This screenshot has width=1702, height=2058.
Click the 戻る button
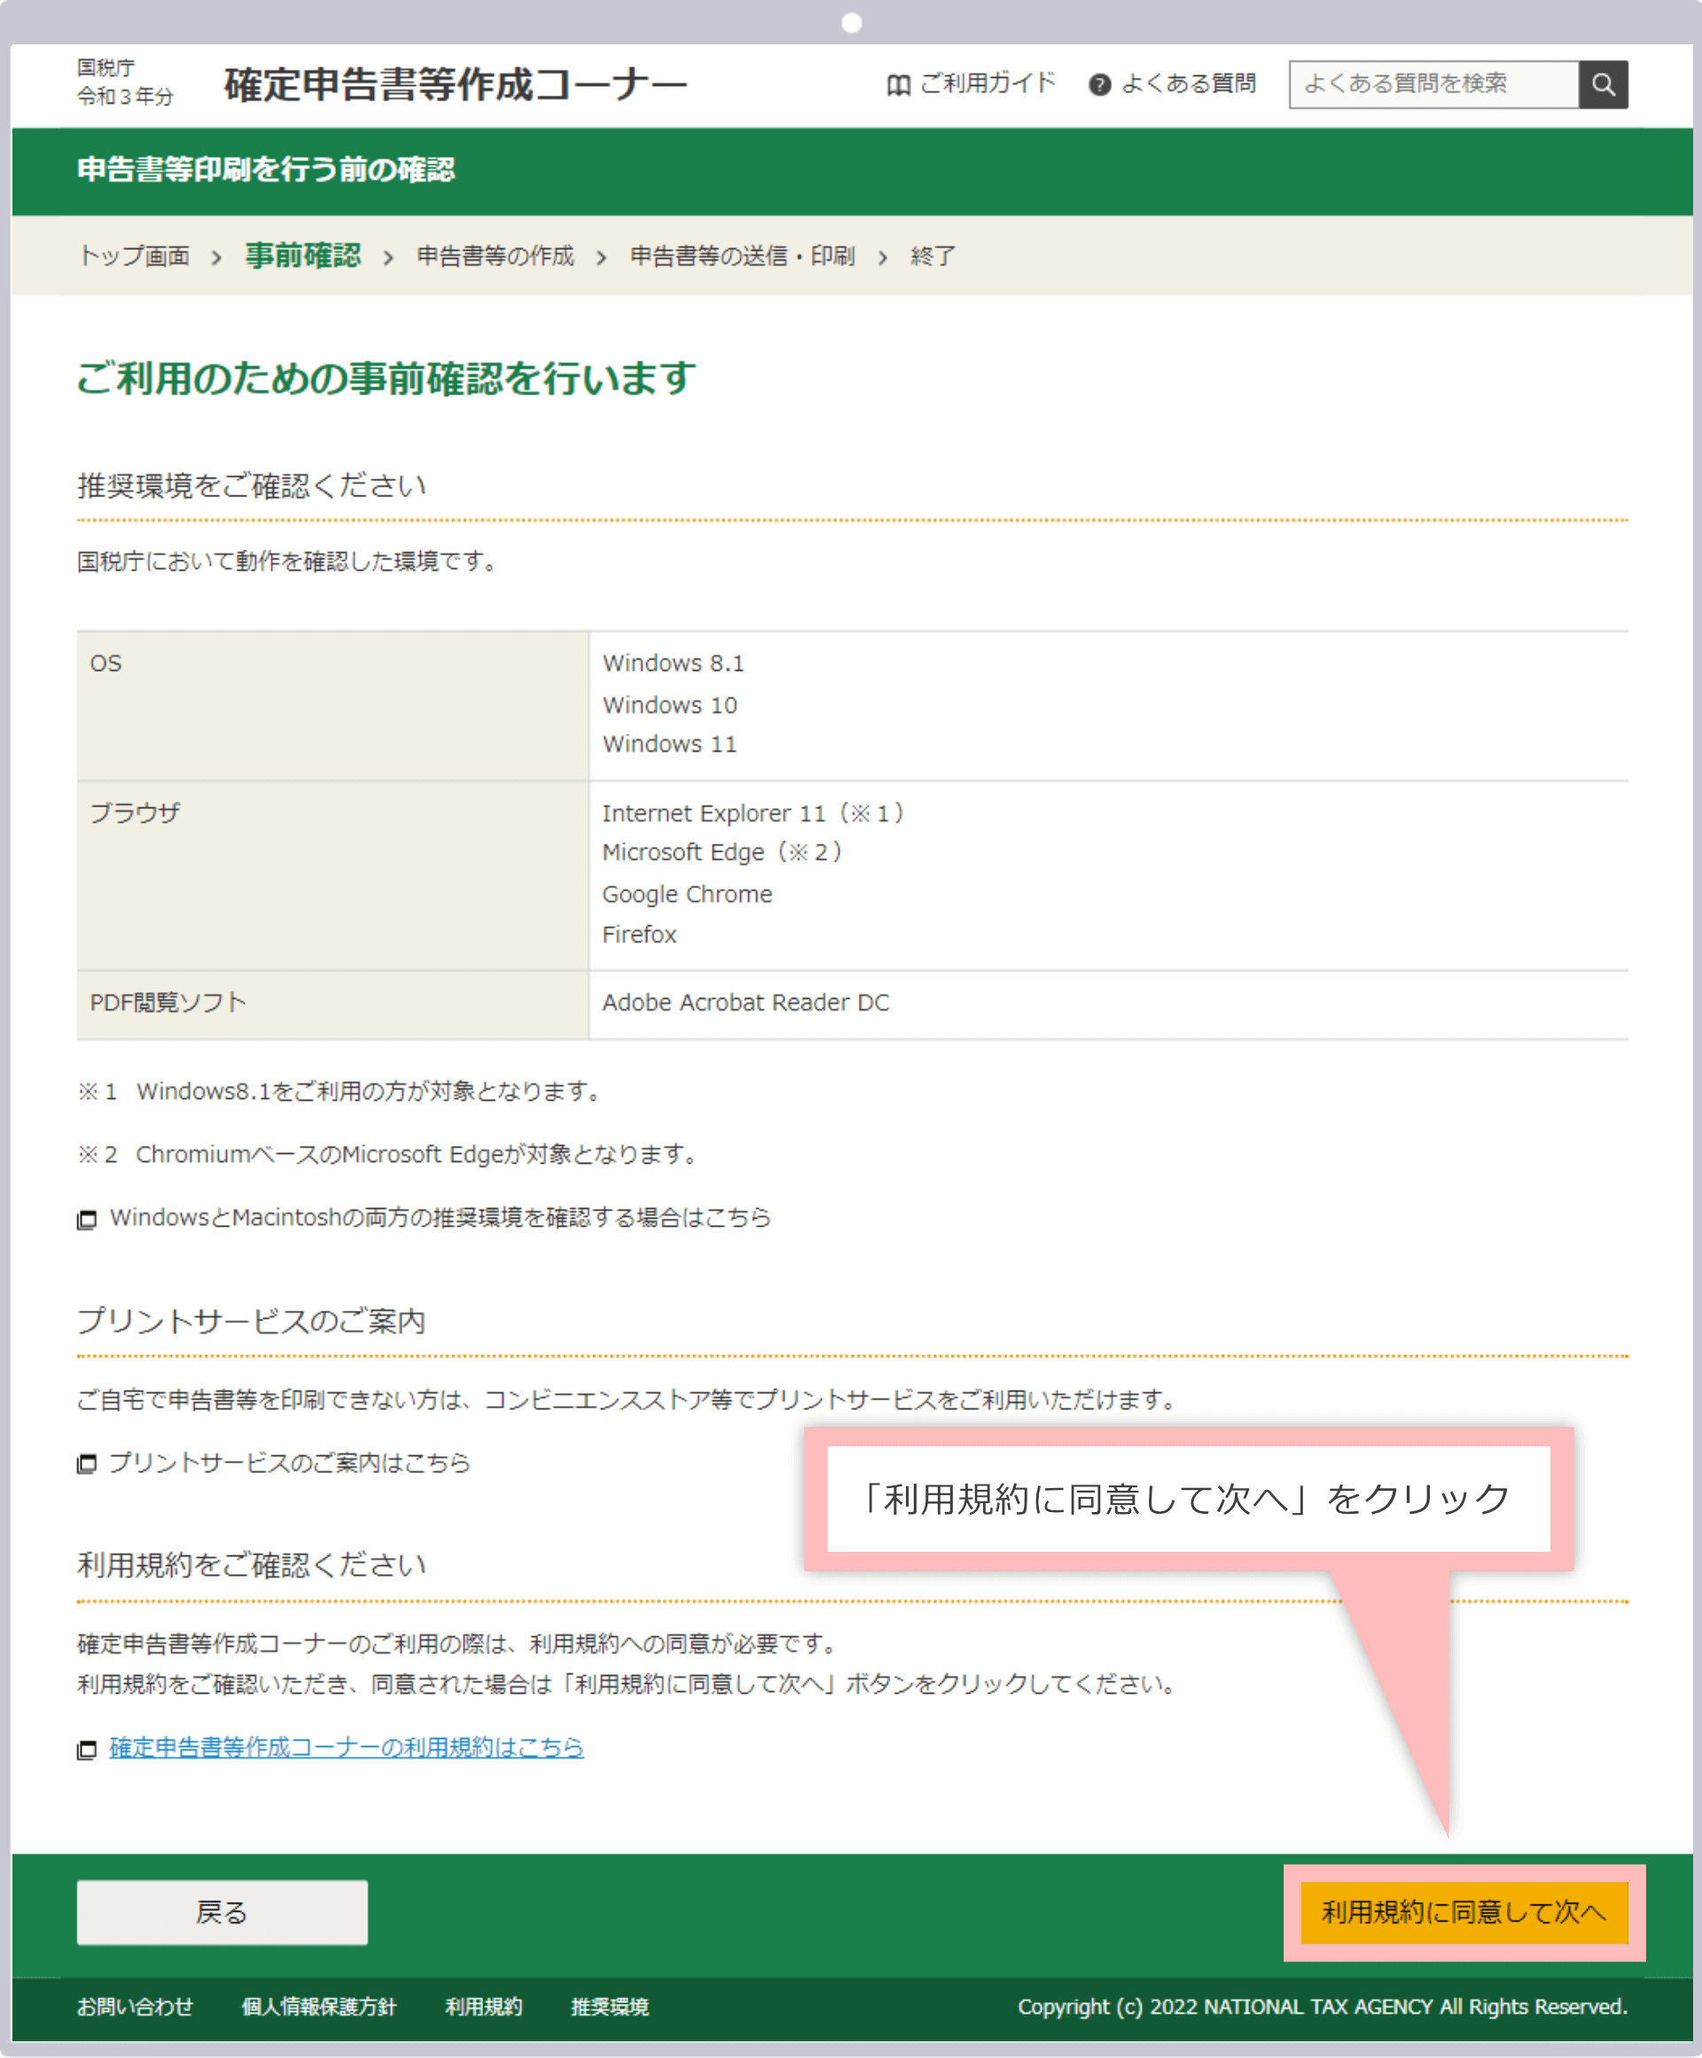(x=222, y=1911)
